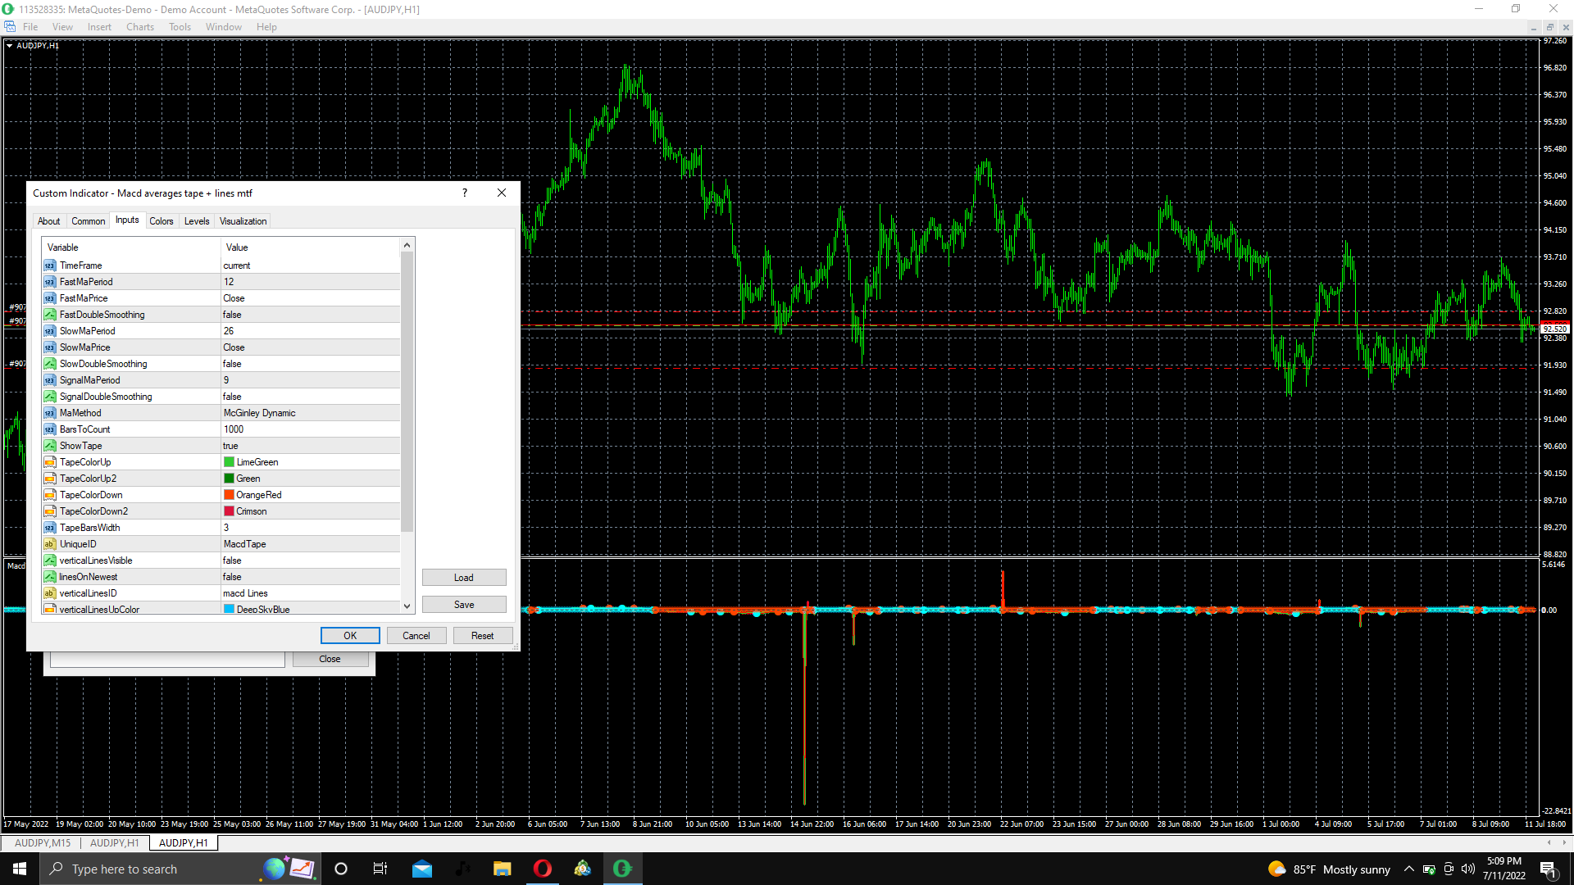Screen dimensions: 1574x885
Task: Click the TapeColorUp color-type icon
Action: coord(50,462)
